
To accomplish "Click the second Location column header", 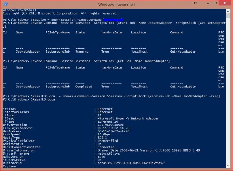I will (138, 67).
